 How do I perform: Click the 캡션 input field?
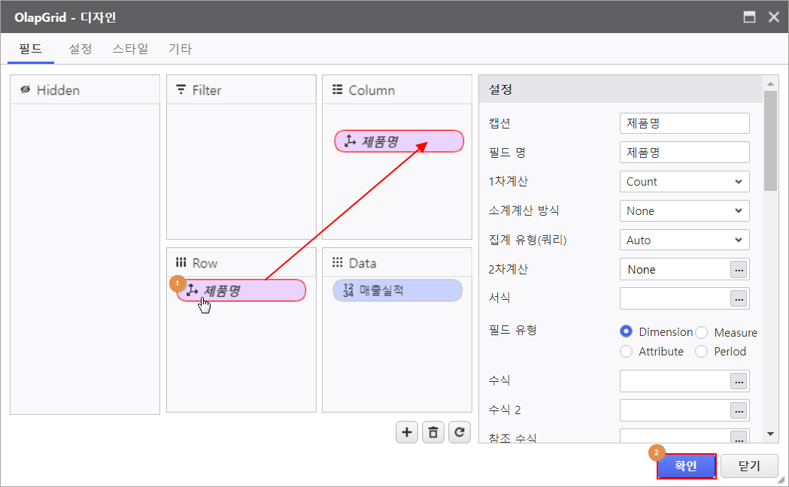[x=684, y=123]
